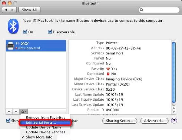Screen dimensions: 182x140
Task: Click the Product ID 0x0000 value
Action: coord(112,110)
